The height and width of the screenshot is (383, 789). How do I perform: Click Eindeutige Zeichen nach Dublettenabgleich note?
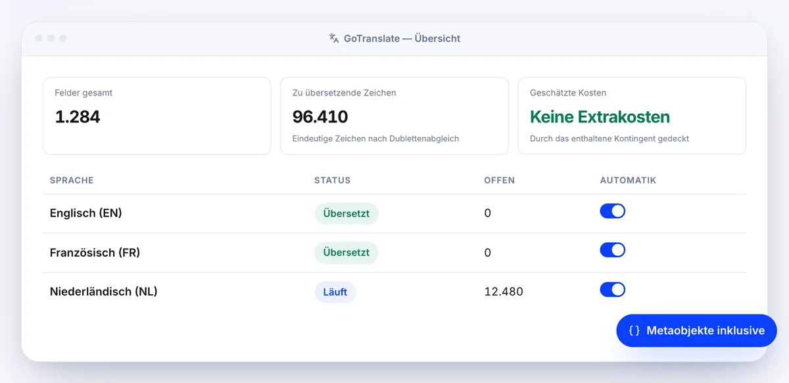tap(377, 139)
